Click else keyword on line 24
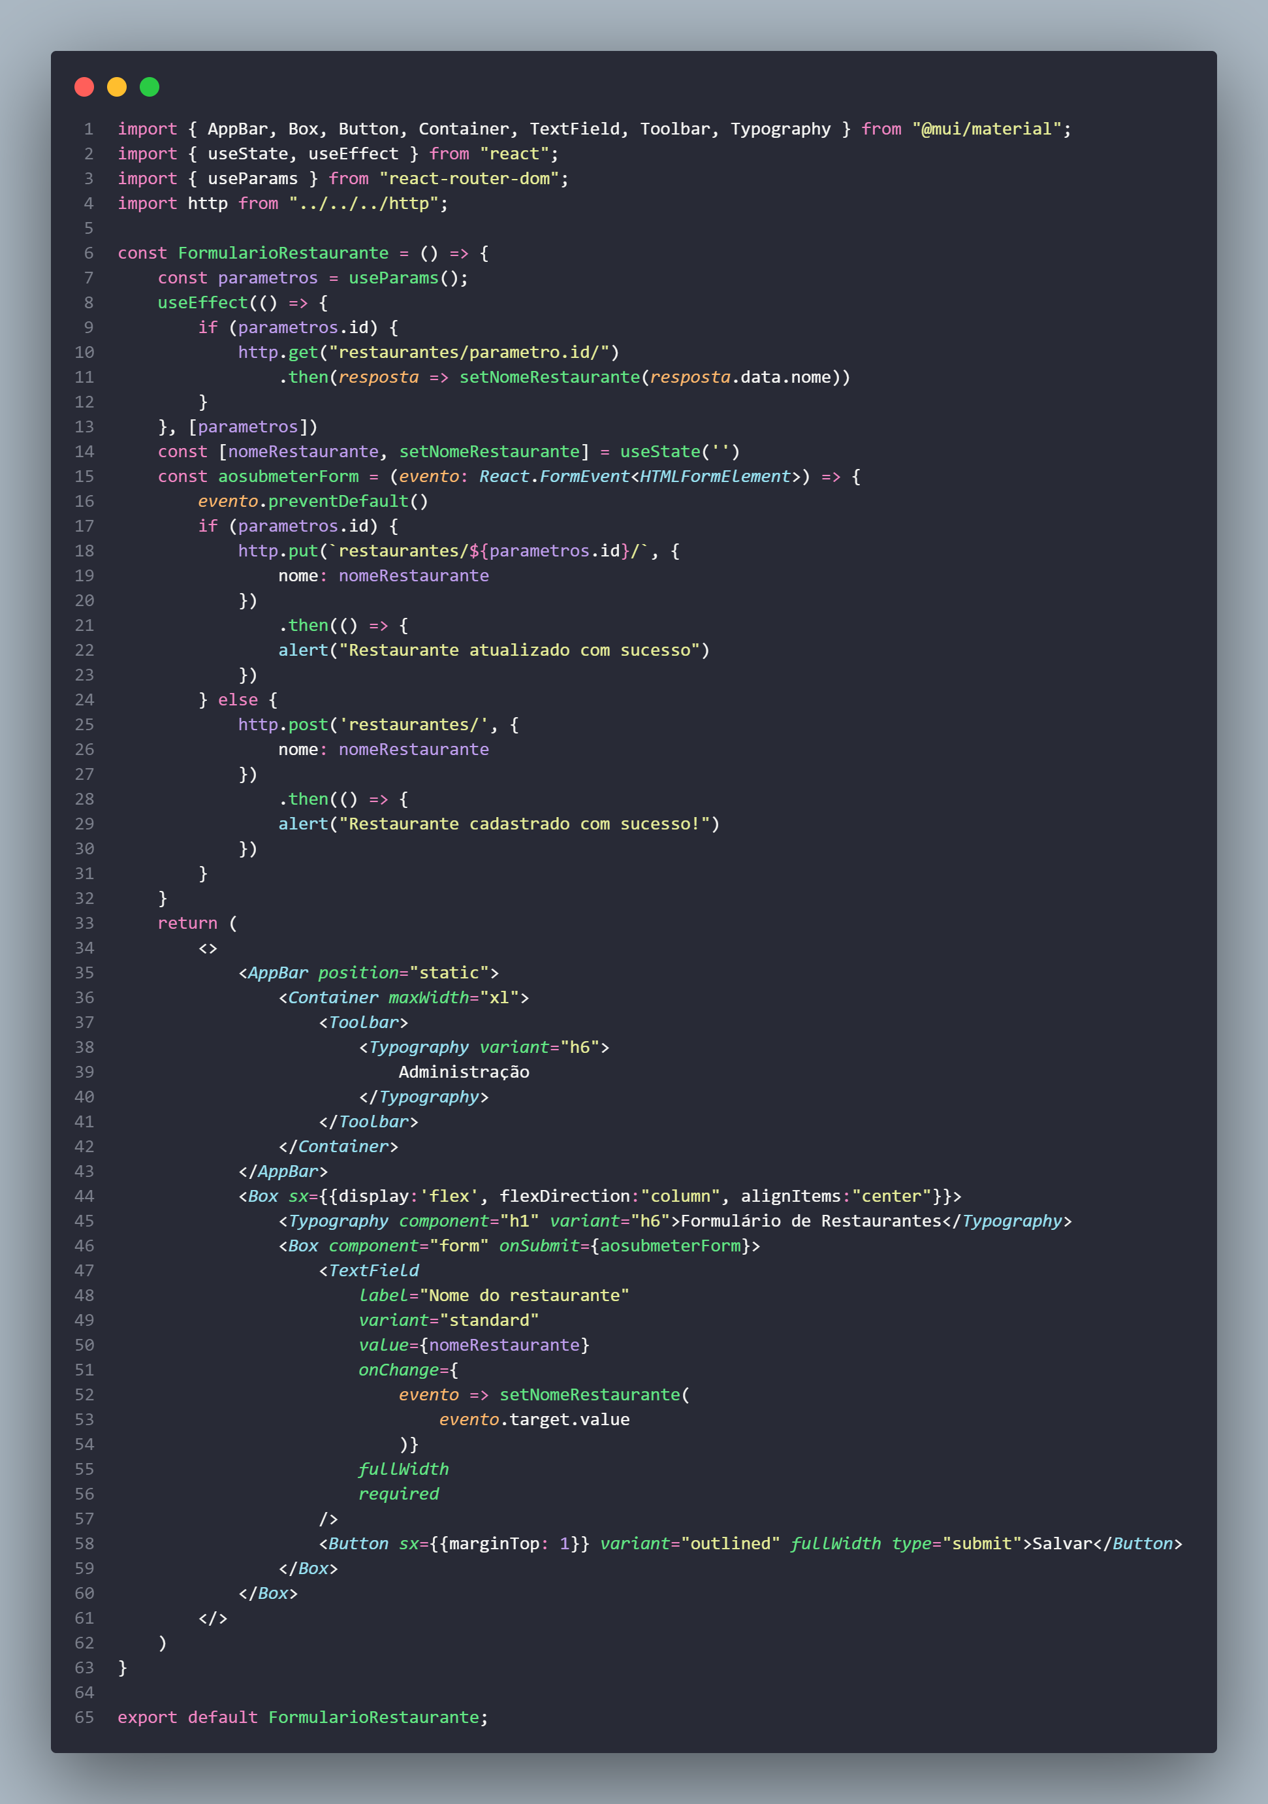1268x1804 pixels. [x=238, y=700]
